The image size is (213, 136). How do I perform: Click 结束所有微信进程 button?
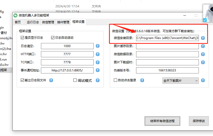tap(162, 121)
